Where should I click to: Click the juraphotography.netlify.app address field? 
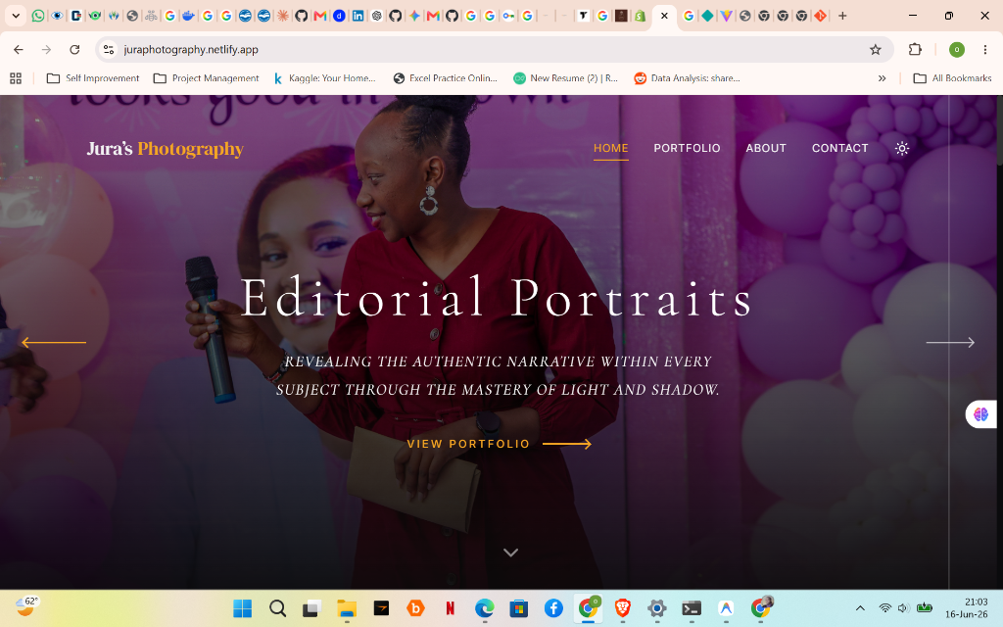click(x=493, y=49)
